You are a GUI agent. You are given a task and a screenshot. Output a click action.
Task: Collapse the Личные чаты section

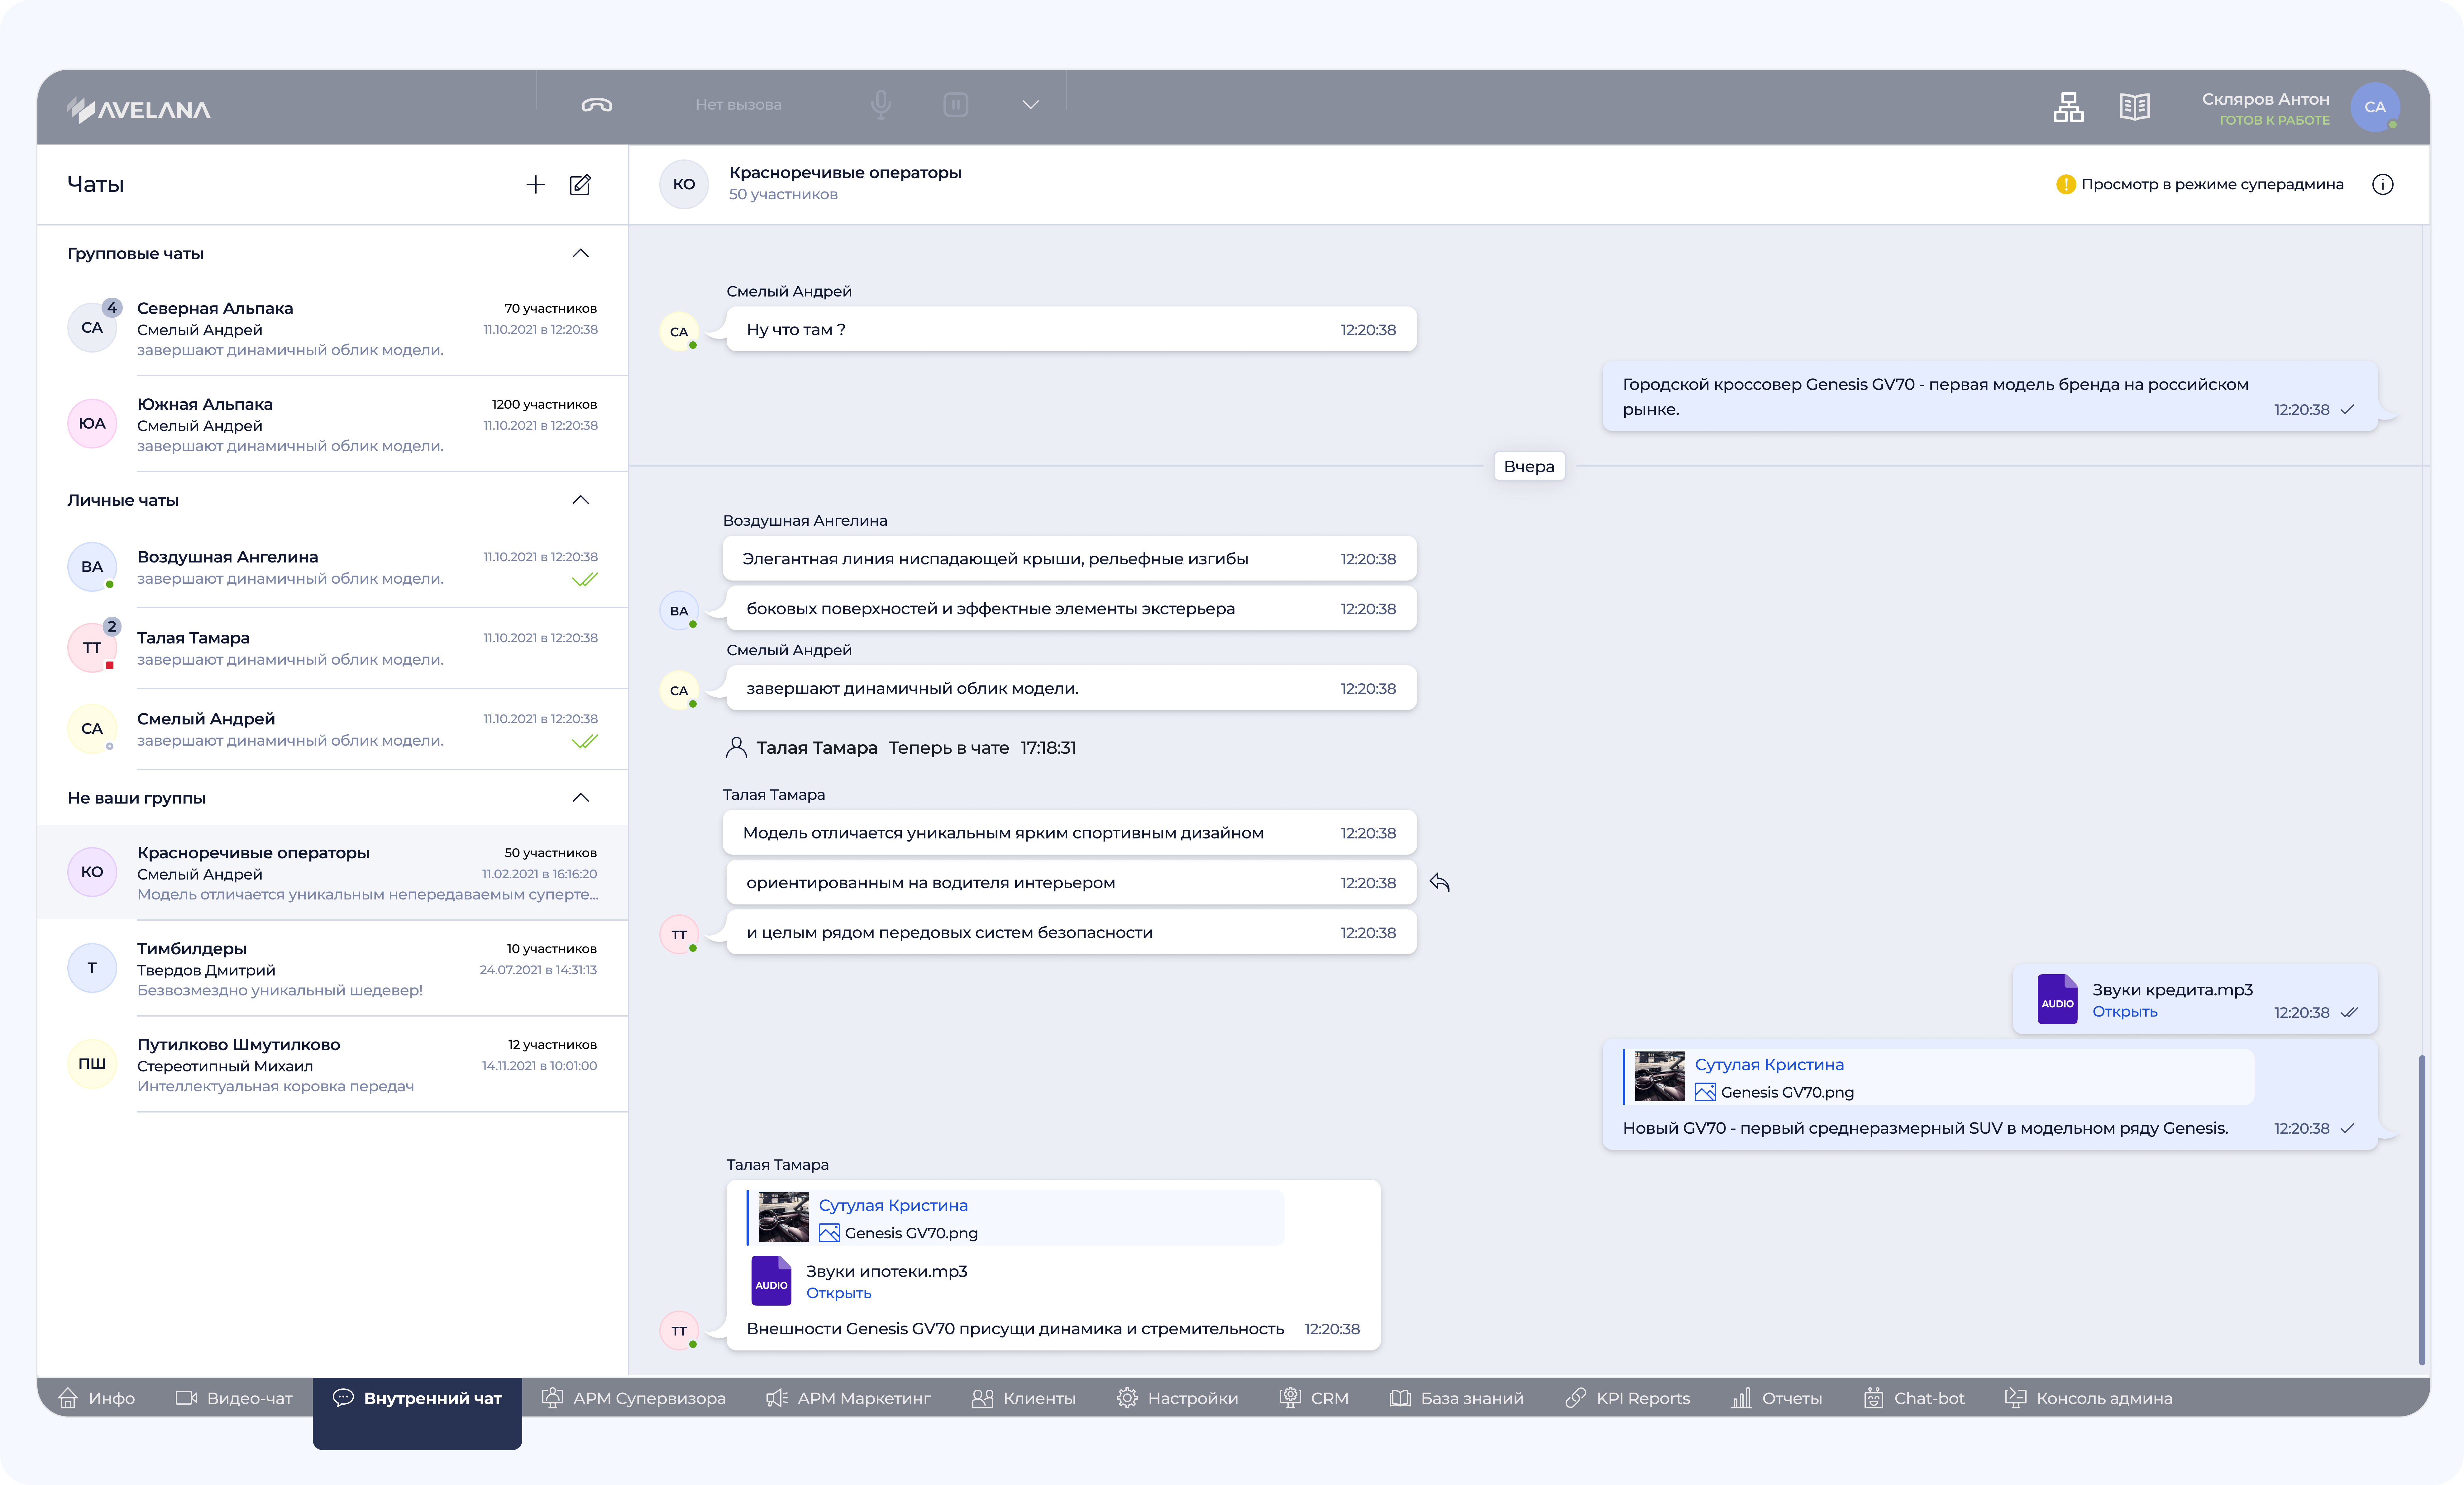click(x=580, y=500)
